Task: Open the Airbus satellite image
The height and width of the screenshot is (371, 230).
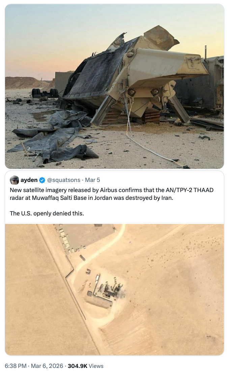Action: point(115,289)
